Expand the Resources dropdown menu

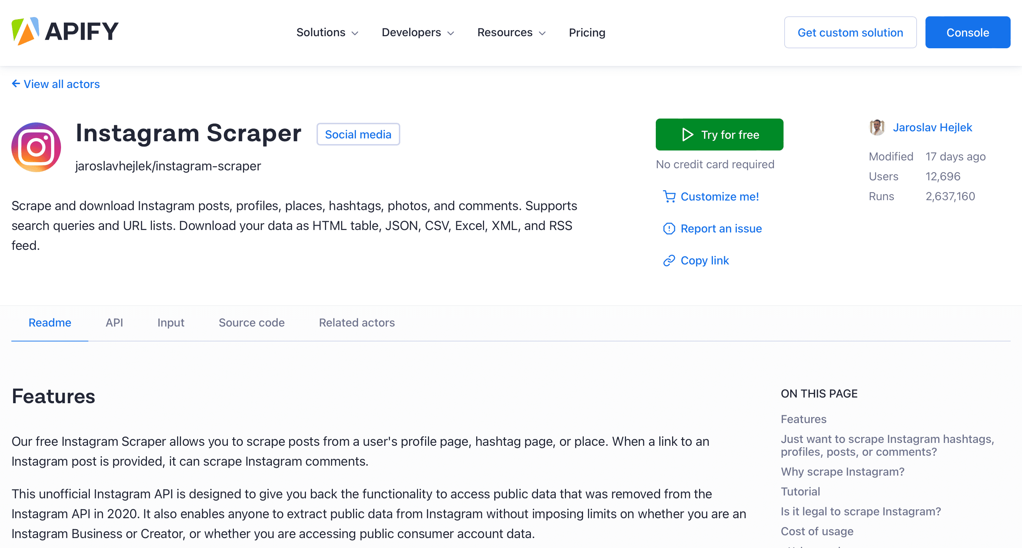(510, 32)
